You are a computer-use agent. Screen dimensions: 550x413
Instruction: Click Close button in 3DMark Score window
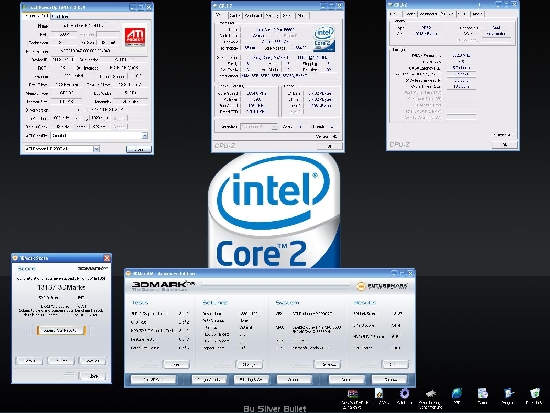click(x=93, y=376)
